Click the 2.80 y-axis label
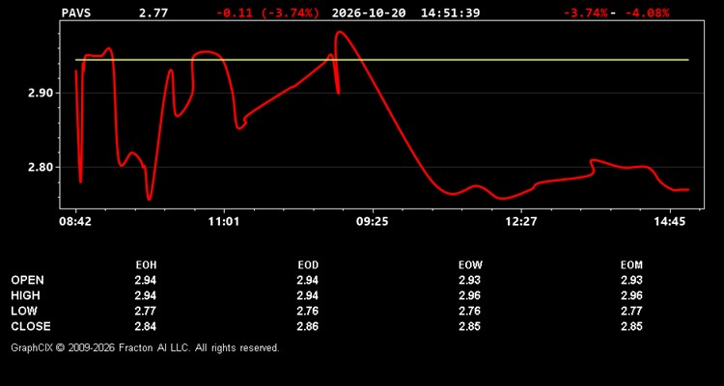Viewport: 724px width, 386px height. tap(41, 167)
